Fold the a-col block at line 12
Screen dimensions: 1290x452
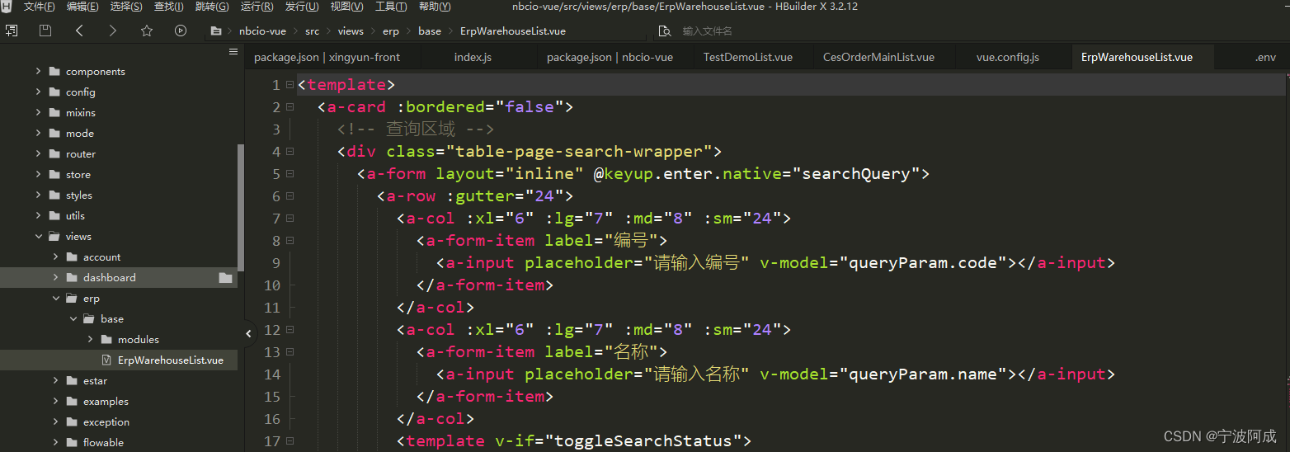[290, 330]
